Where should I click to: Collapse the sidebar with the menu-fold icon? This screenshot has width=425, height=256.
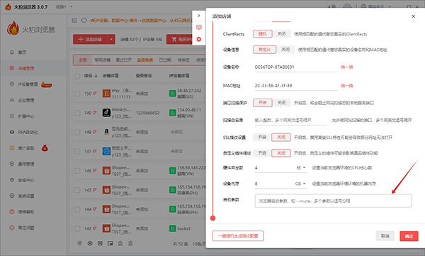pyautogui.click(x=74, y=20)
